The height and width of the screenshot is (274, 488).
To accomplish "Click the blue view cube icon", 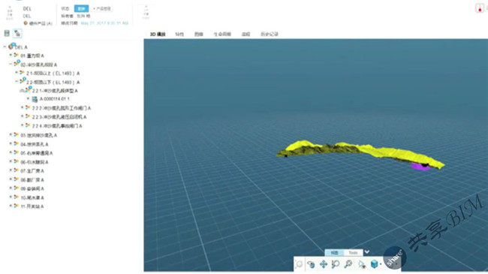I will point(374,264).
